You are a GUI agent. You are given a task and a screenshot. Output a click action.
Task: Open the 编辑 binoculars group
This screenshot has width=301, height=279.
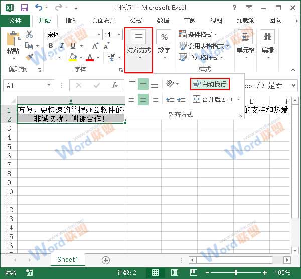(x=267, y=45)
